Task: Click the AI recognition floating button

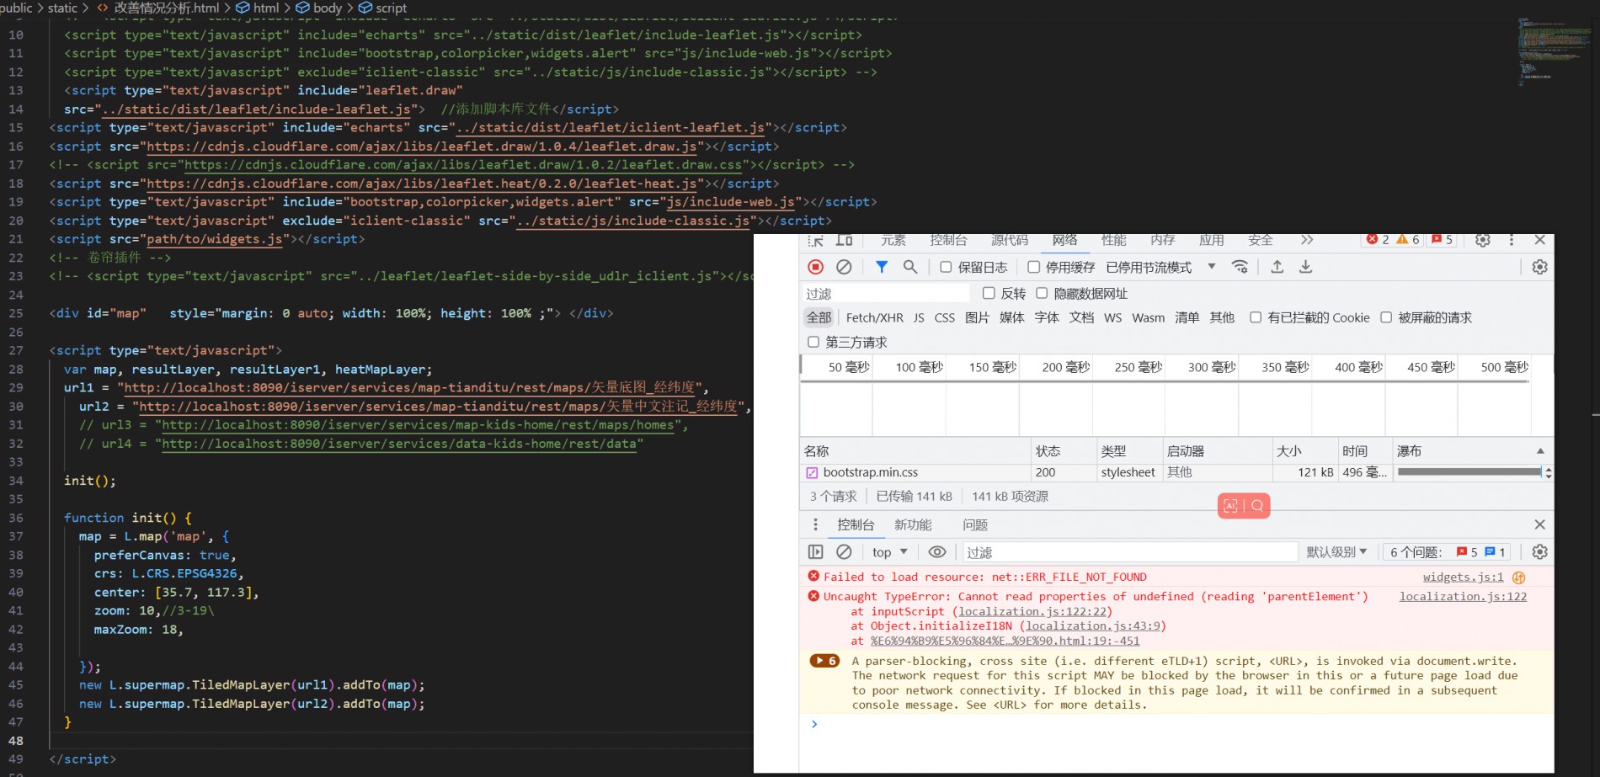Action: (x=1230, y=506)
